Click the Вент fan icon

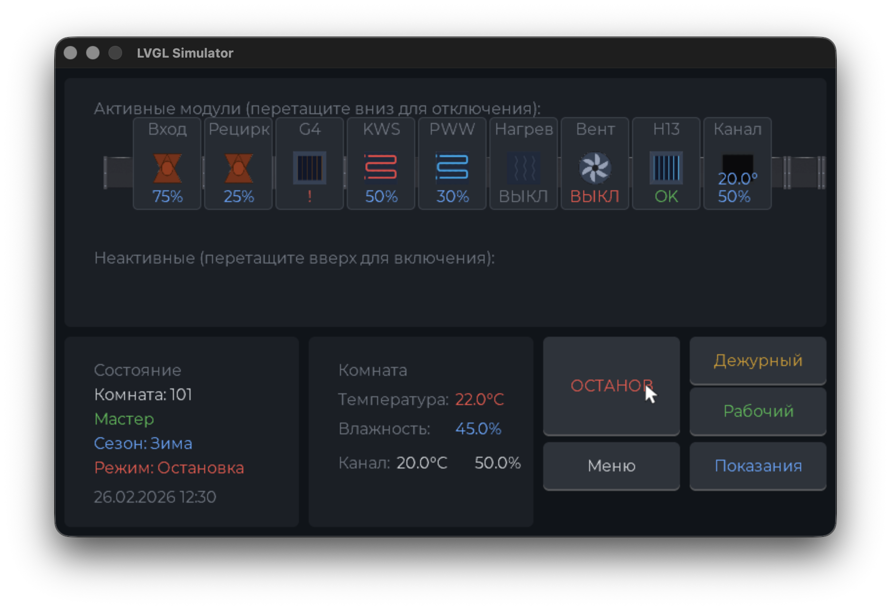coord(594,168)
